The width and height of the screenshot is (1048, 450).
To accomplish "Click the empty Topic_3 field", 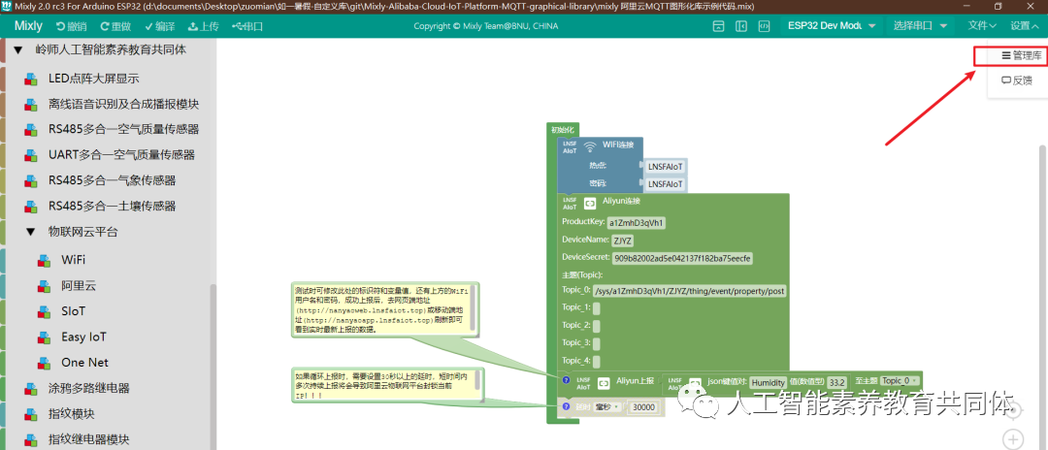I will 596,343.
